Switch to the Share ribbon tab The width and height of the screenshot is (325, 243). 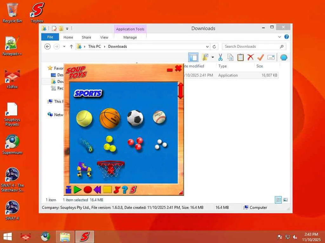pyautogui.click(x=86, y=37)
